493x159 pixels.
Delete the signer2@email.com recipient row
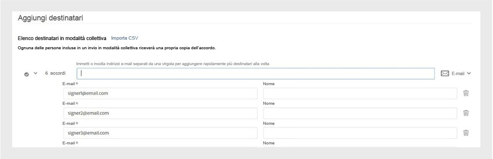pyautogui.click(x=466, y=113)
